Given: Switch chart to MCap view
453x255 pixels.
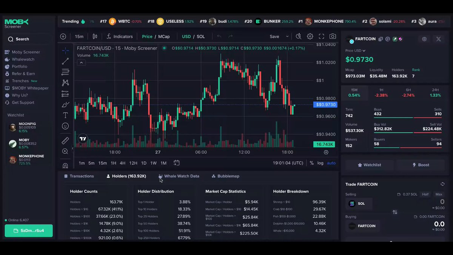Looking at the screenshot, I should (164, 37).
